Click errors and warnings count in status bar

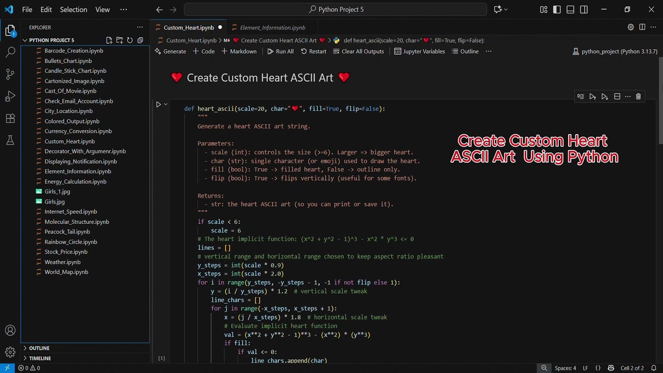tap(29, 368)
